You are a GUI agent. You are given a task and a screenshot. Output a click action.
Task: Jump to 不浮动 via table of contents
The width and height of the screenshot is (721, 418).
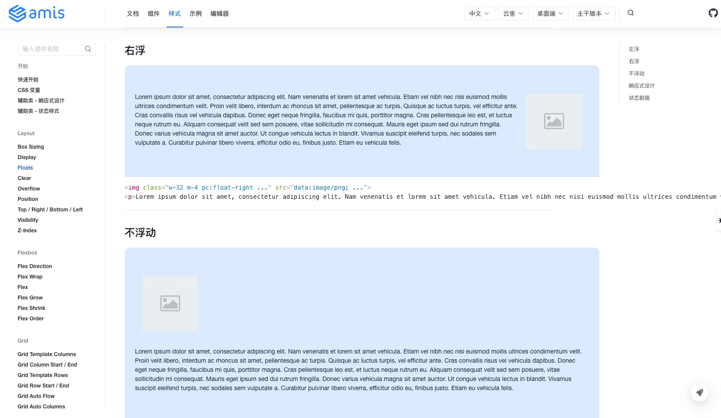coord(637,74)
